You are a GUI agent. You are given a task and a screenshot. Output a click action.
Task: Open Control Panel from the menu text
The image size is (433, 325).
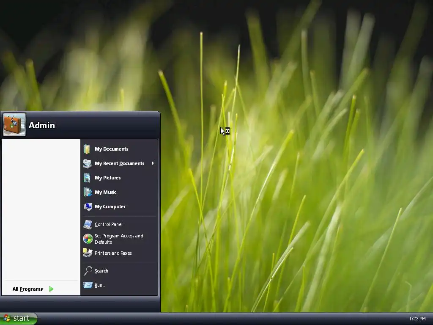(x=109, y=224)
